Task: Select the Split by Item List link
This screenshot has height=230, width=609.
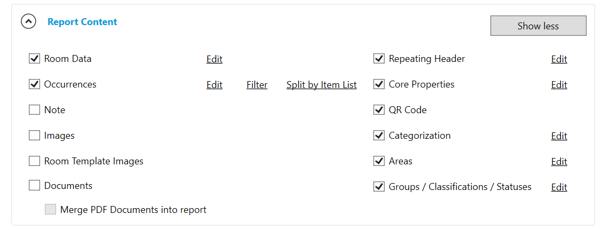Action: tap(322, 85)
